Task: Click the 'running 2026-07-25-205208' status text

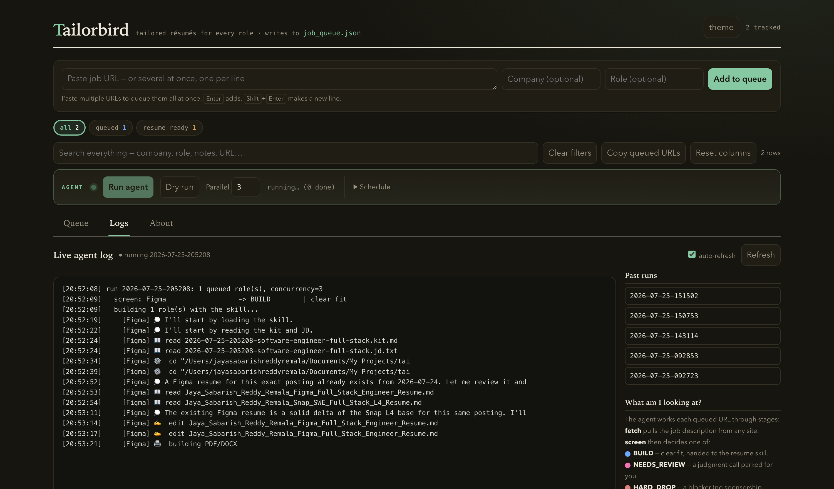Action: tap(167, 255)
